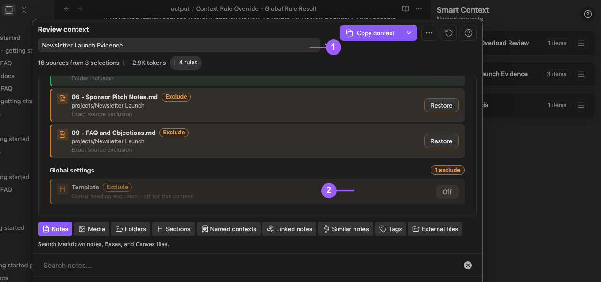This screenshot has height=282, width=601.
Task: Click the 3 items badge
Action: (556, 74)
